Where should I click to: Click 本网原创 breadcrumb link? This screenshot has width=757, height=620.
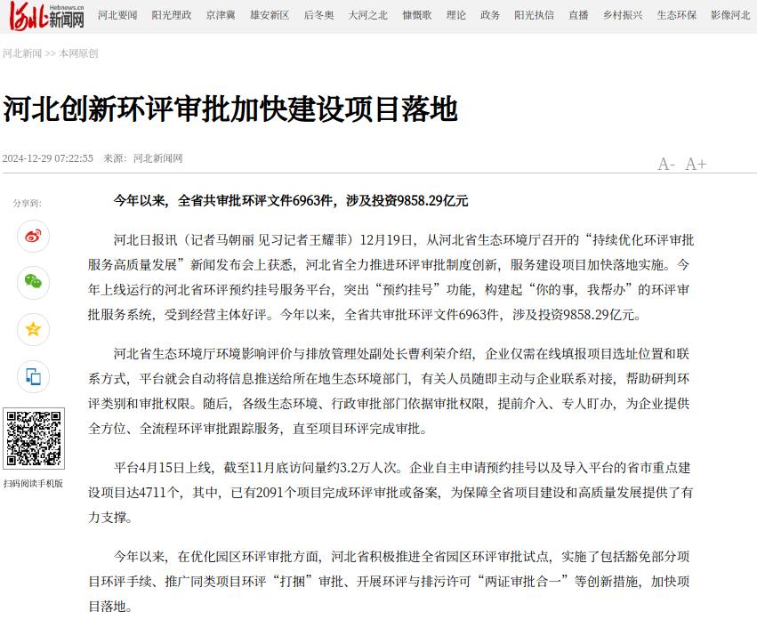click(x=78, y=53)
